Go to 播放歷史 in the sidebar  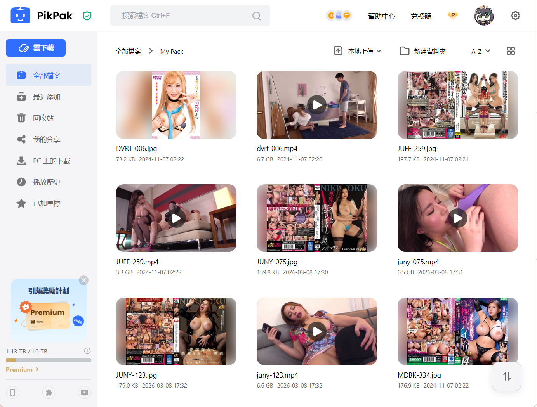[47, 182]
